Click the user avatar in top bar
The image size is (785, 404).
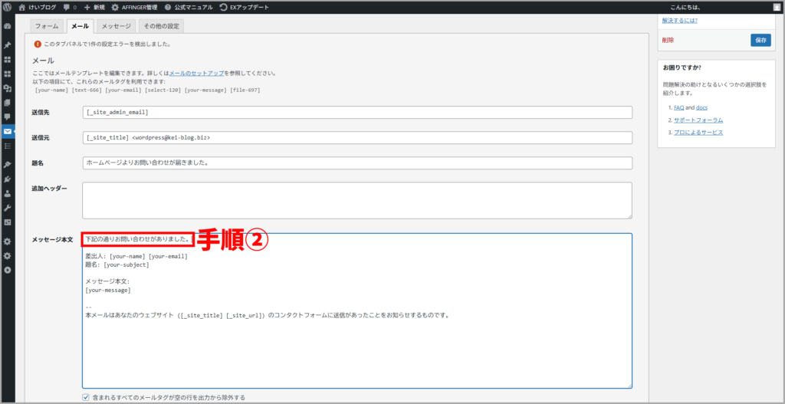pyautogui.click(x=776, y=7)
